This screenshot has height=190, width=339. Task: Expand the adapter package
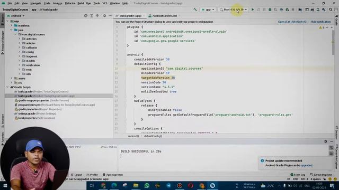[x=19, y=43]
